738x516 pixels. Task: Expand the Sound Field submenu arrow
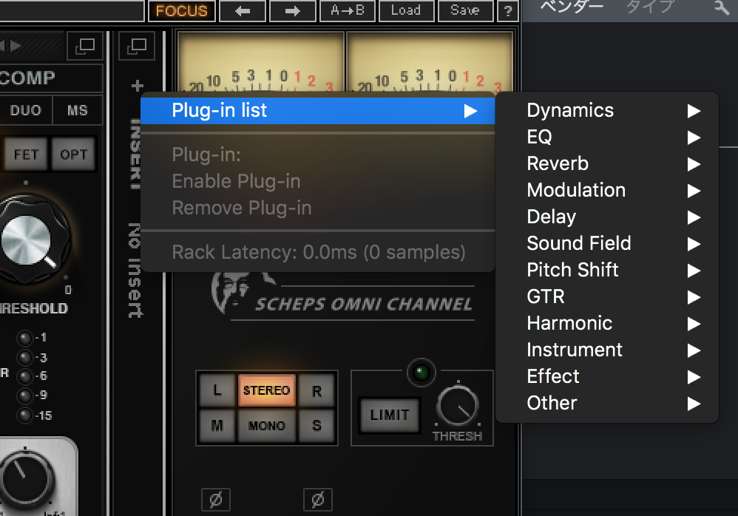click(694, 244)
